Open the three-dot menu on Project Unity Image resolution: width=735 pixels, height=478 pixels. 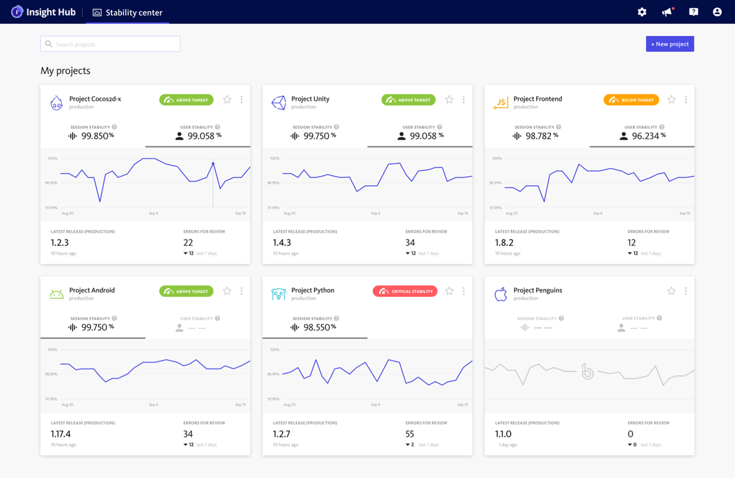click(x=463, y=99)
